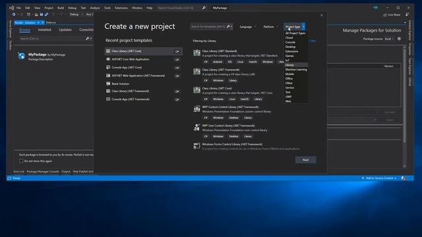Expand Add to Source Control menu
The image size is (422, 237).
[x=380, y=178]
